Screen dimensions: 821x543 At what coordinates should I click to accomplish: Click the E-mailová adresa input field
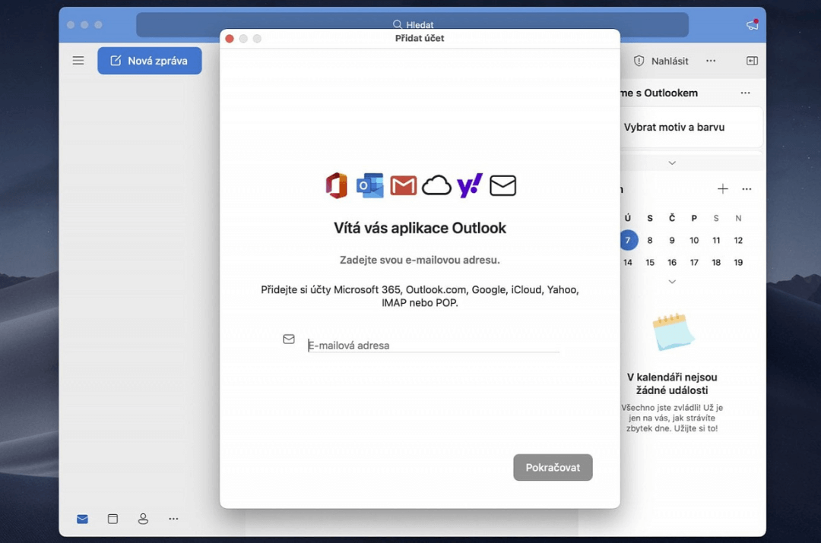pyautogui.click(x=433, y=346)
